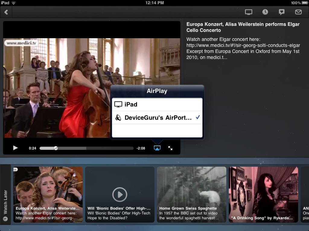
Task: Tap the heart speech-bubble favorite icon
Action: tap(282, 12)
